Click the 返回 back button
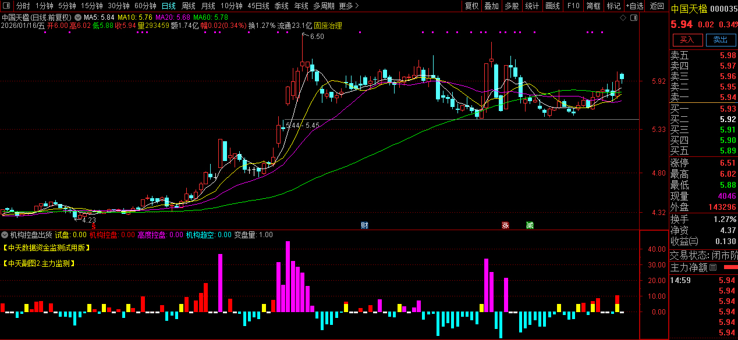 coord(657,6)
